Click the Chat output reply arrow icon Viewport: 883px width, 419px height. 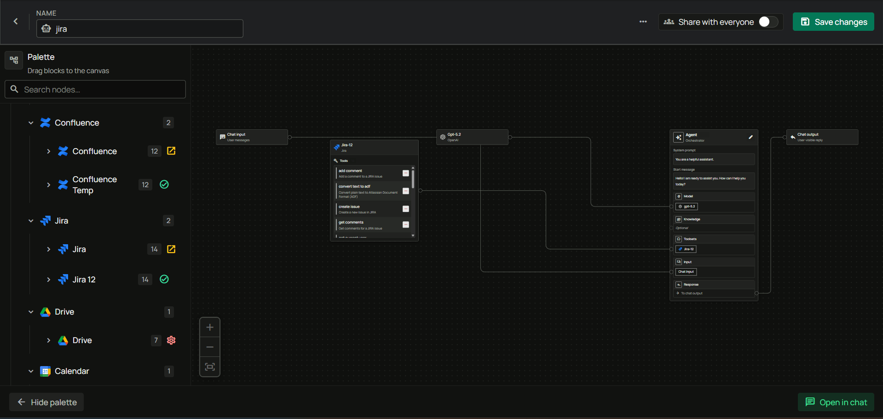point(793,137)
